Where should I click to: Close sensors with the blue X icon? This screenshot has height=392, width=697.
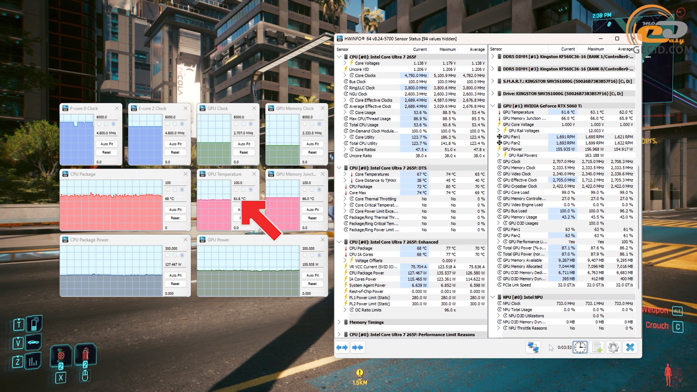pyautogui.click(x=630, y=347)
